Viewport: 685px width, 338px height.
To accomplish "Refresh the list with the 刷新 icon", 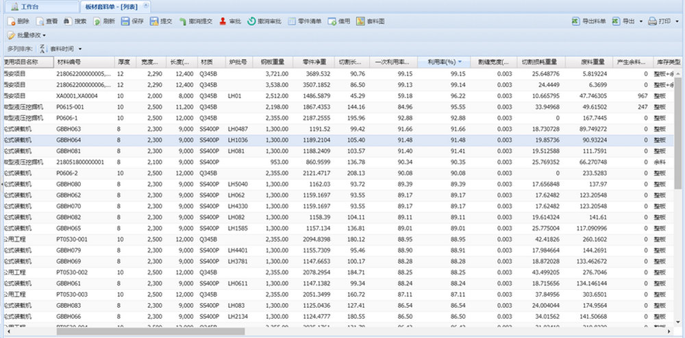I will tap(97, 22).
